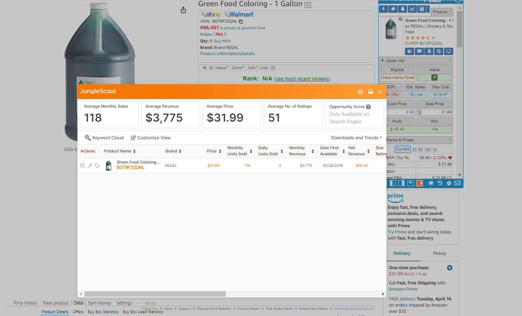Viewport: 522px width, 316px height.
Task: Click the lightning Quick Info toolbar icon
Action: (384, 9)
